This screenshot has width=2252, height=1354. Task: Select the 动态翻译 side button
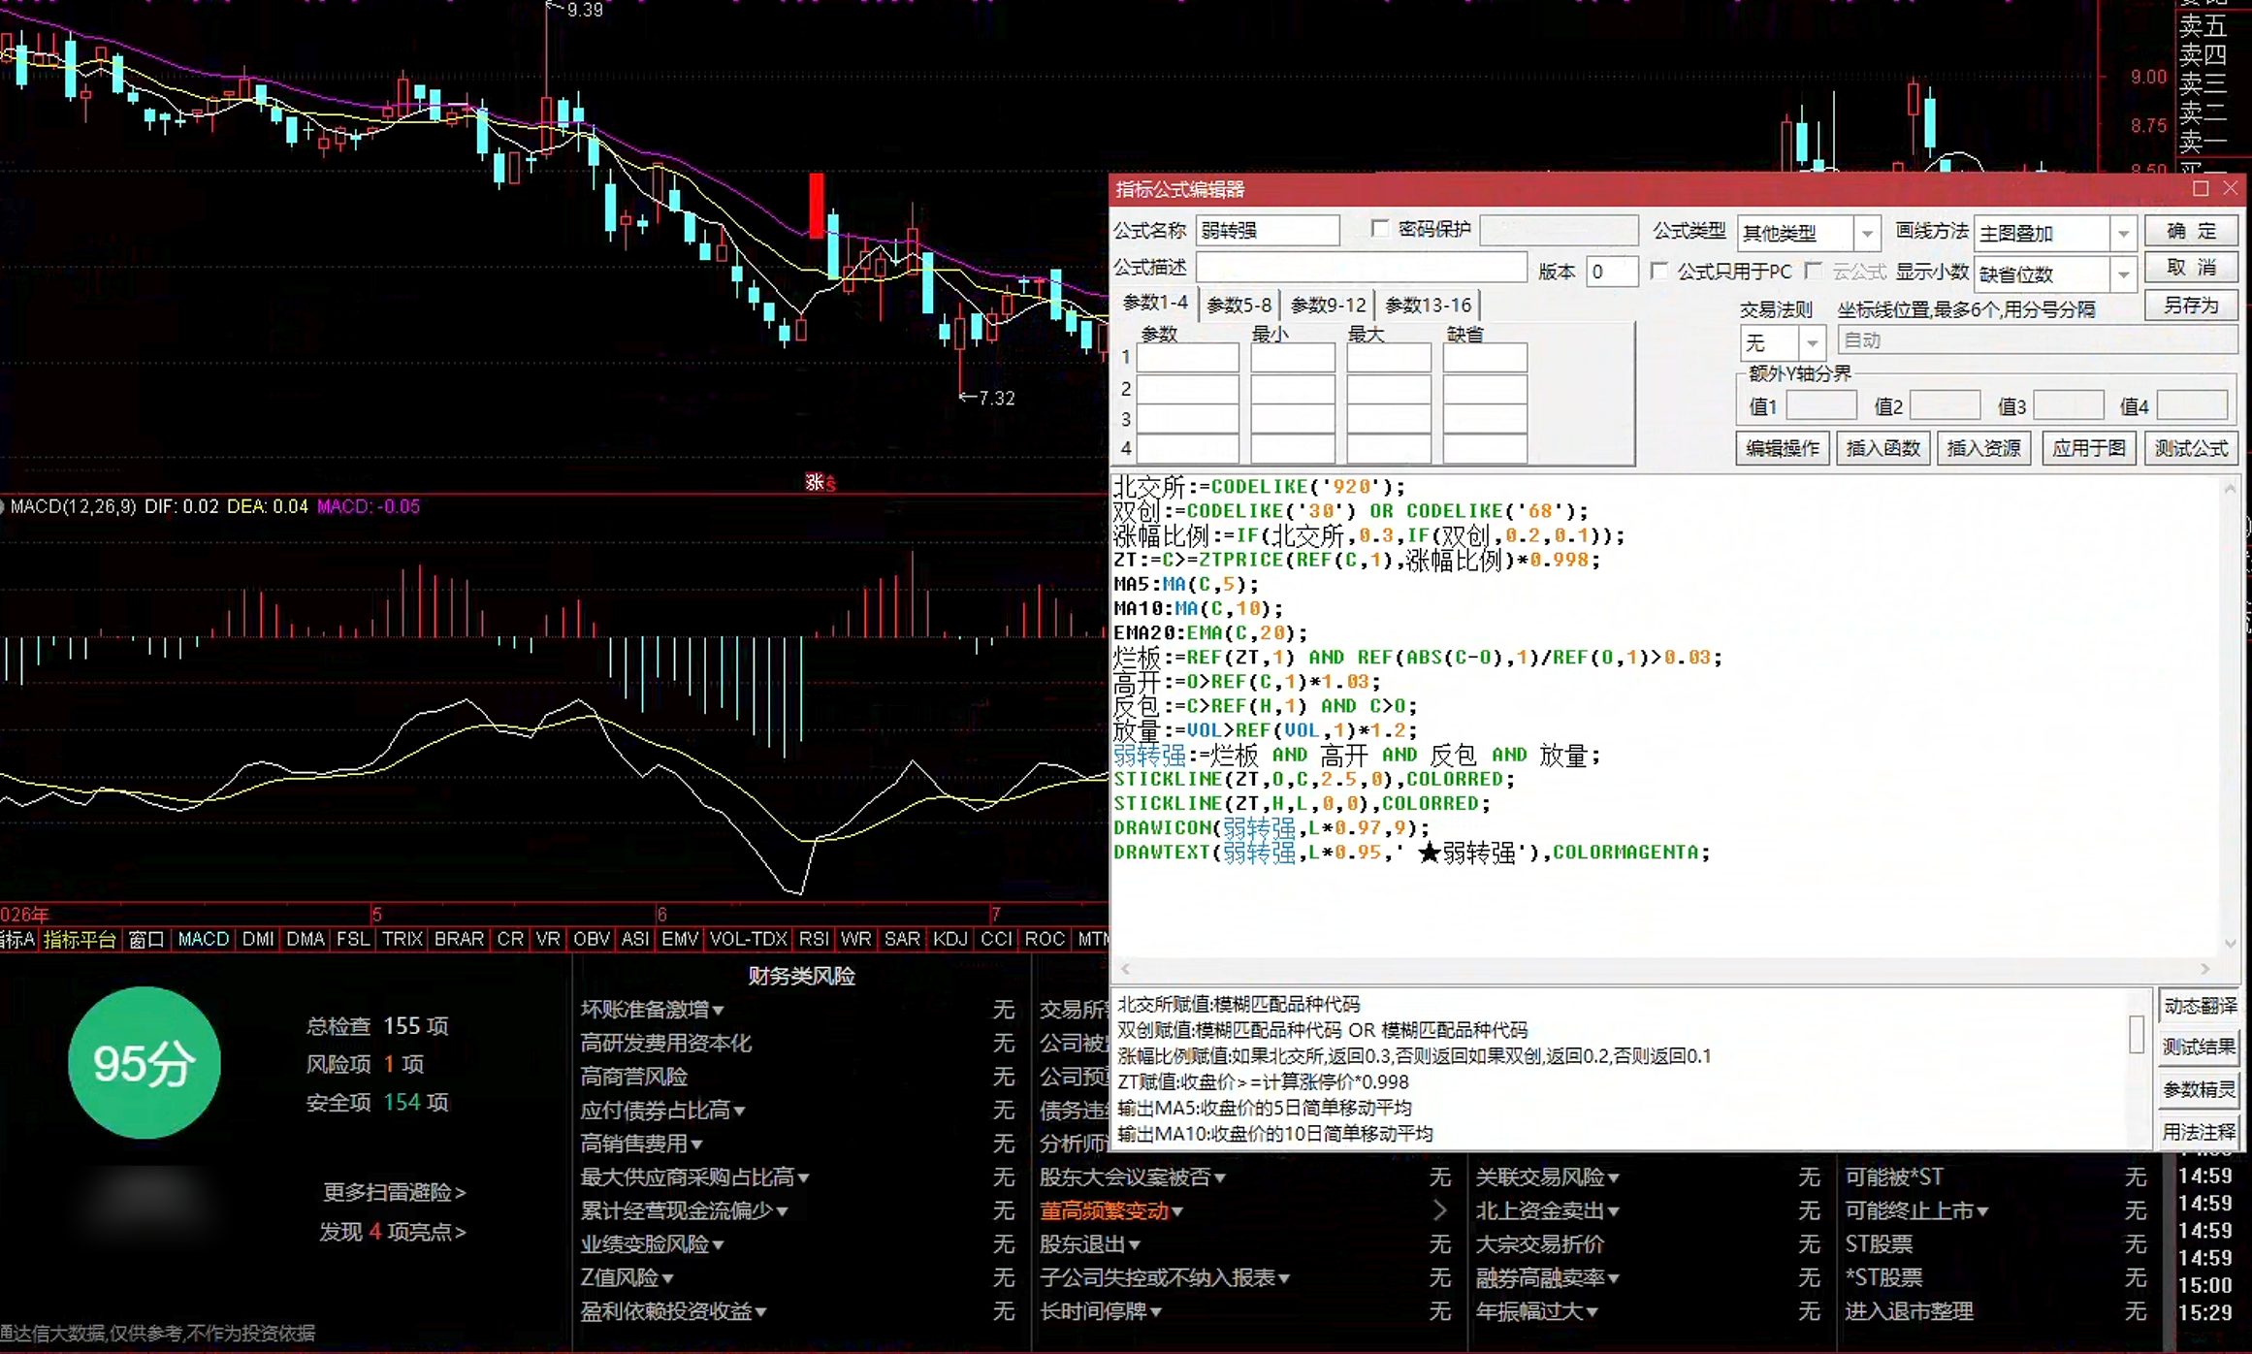point(2199,1006)
